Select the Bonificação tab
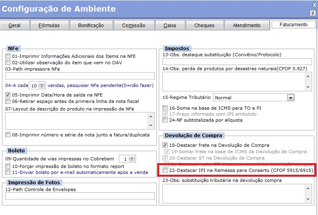This screenshot has height=215, width=318. point(91,26)
